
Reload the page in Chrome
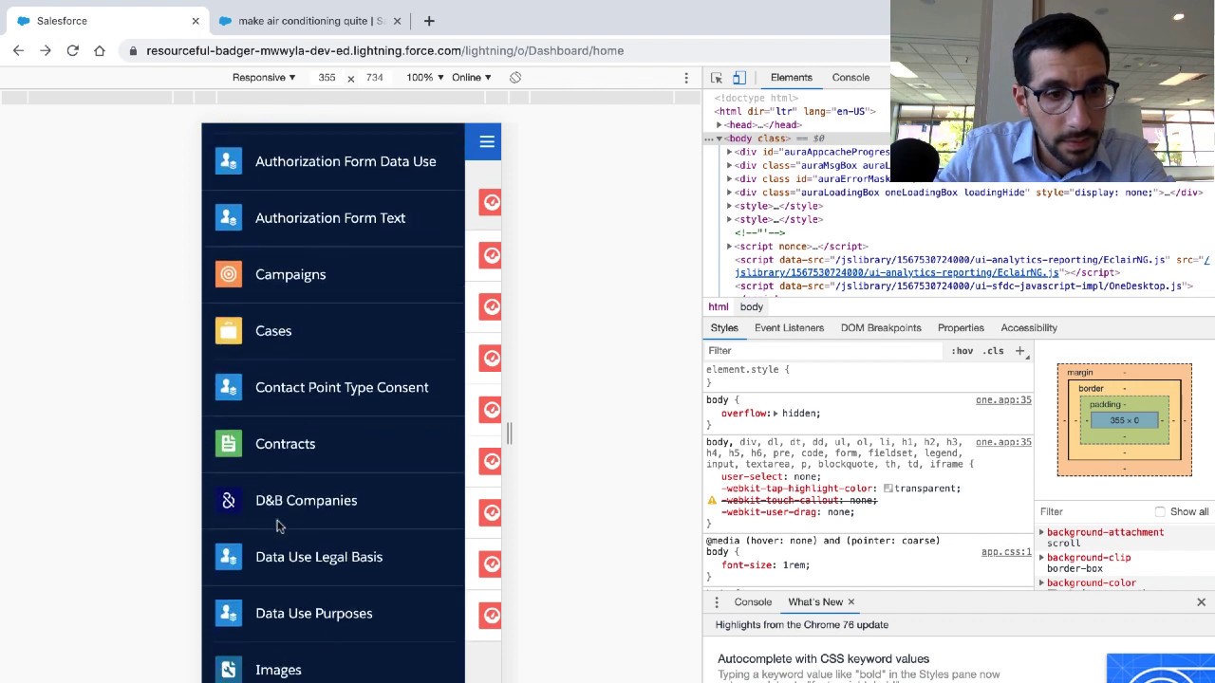click(72, 50)
